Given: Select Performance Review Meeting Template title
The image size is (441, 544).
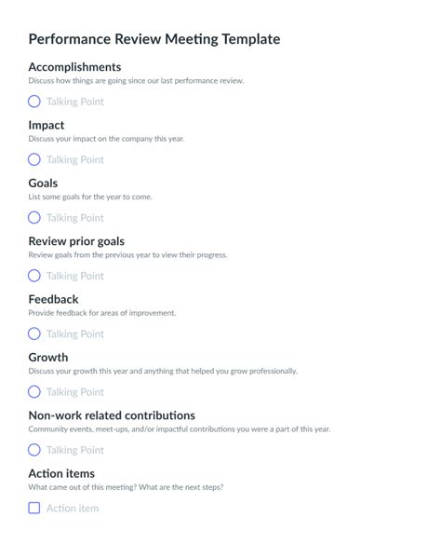Looking at the screenshot, I should click(x=154, y=39).
